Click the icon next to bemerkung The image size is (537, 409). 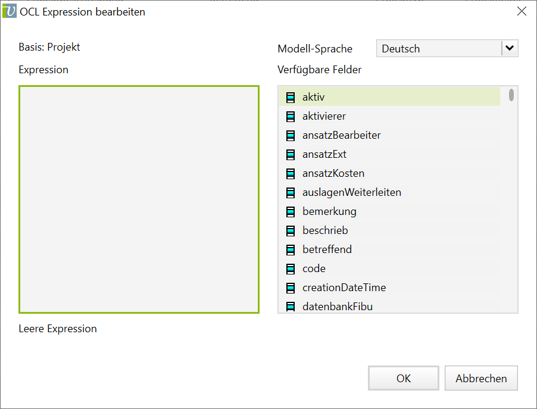(x=291, y=211)
